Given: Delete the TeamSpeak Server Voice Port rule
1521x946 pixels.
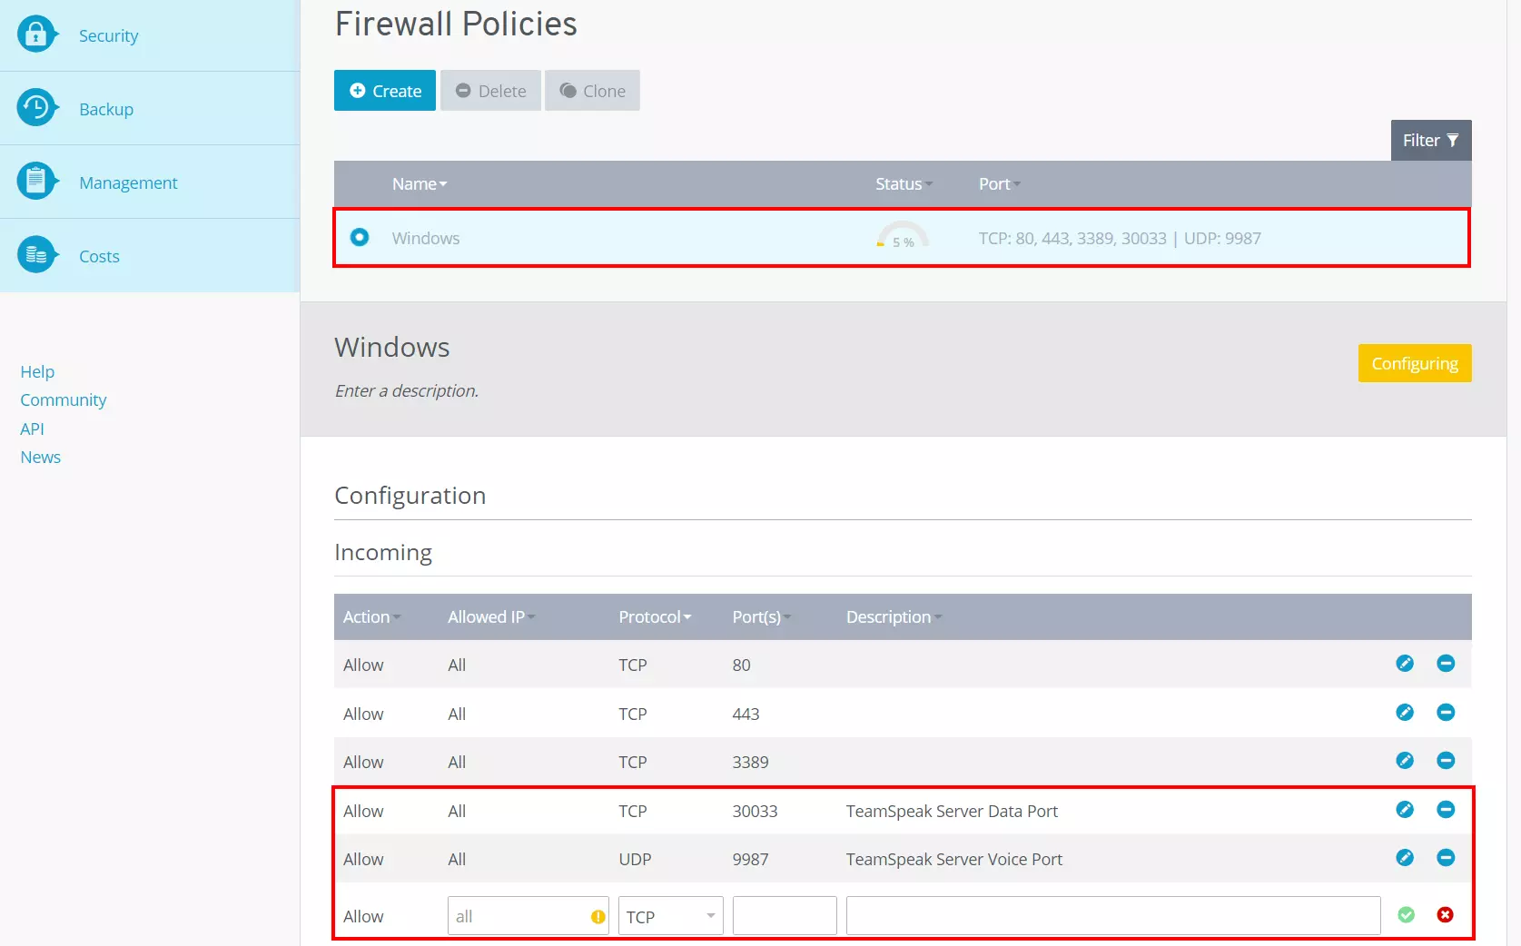Looking at the screenshot, I should coord(1446,858).
